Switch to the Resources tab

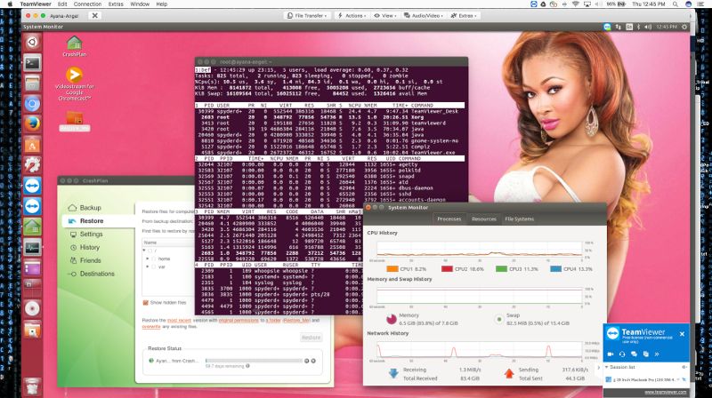coord(483,219)
